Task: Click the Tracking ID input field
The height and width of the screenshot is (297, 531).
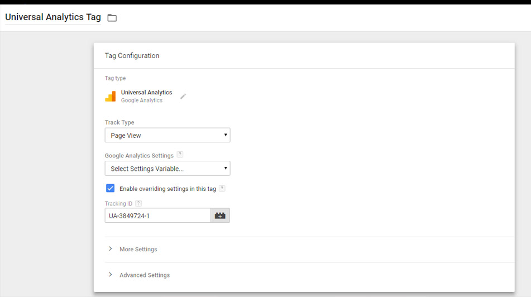Action: tap(157, 215)
